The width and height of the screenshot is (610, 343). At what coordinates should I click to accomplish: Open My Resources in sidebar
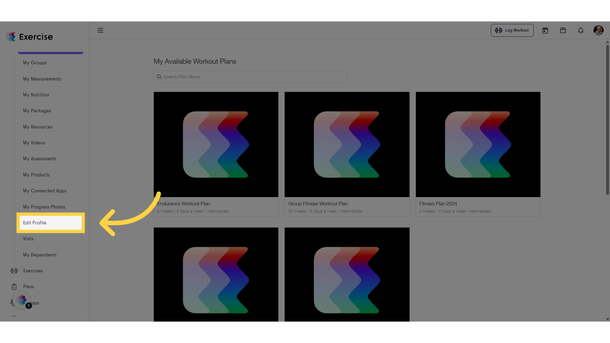click(x=38, y=127)
